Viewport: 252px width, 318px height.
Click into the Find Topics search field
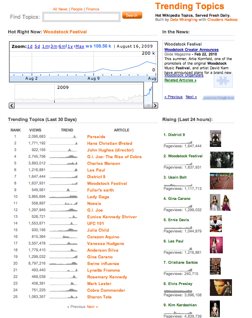point(81,17)
